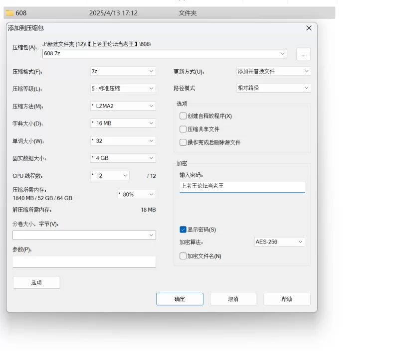Open the CPU 线程数 dropdown
The height and width of the screenshot is (351, 399).
(x=110, y=175)
